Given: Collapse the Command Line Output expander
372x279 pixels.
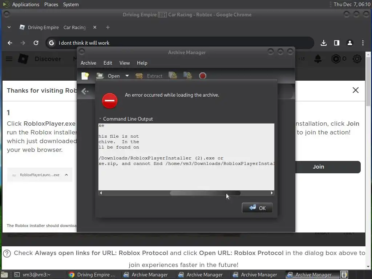Looking at the screenshot, I should (x=126, y=119).
